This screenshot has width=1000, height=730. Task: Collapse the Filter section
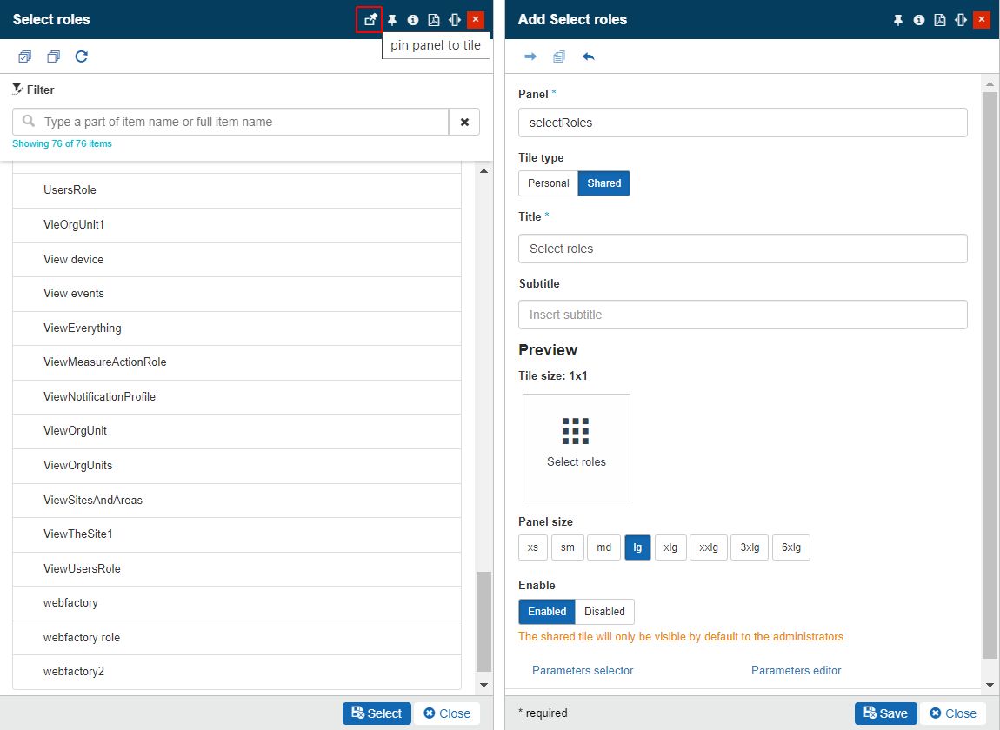(33, 90)
